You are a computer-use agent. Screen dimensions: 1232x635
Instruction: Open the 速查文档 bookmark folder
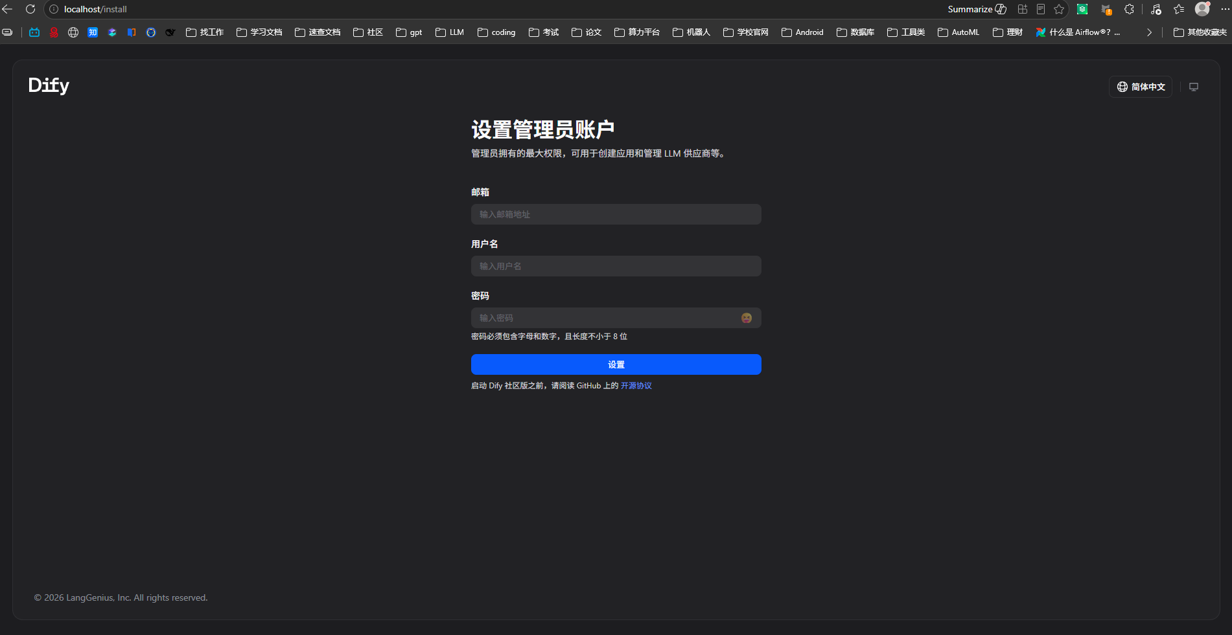[318, 32]
